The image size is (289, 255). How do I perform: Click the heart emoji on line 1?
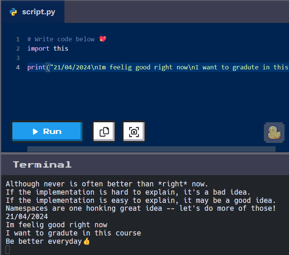tap(103, 39)
